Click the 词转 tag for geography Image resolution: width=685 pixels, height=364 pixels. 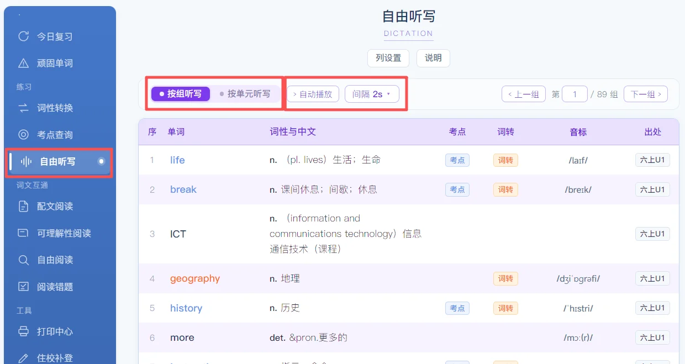(x=505, y=278)
